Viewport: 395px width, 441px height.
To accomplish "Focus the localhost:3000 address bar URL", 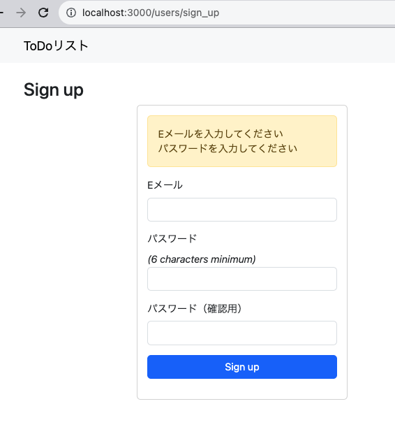I will pyautogui.click(x=151, y=13).
